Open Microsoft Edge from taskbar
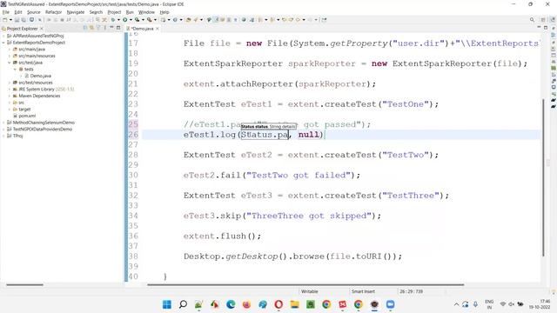Image resolution: width=557 pixels, height=313 pixels. tap(231, 304)
